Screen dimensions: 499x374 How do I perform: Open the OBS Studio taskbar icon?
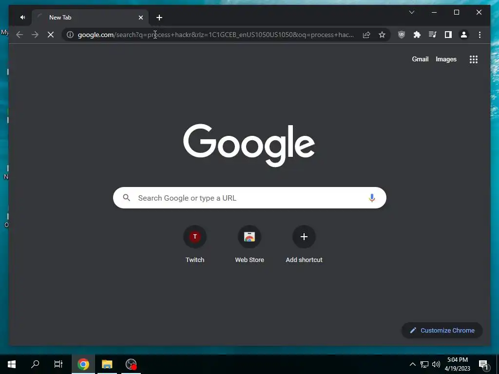coord(131,364)
